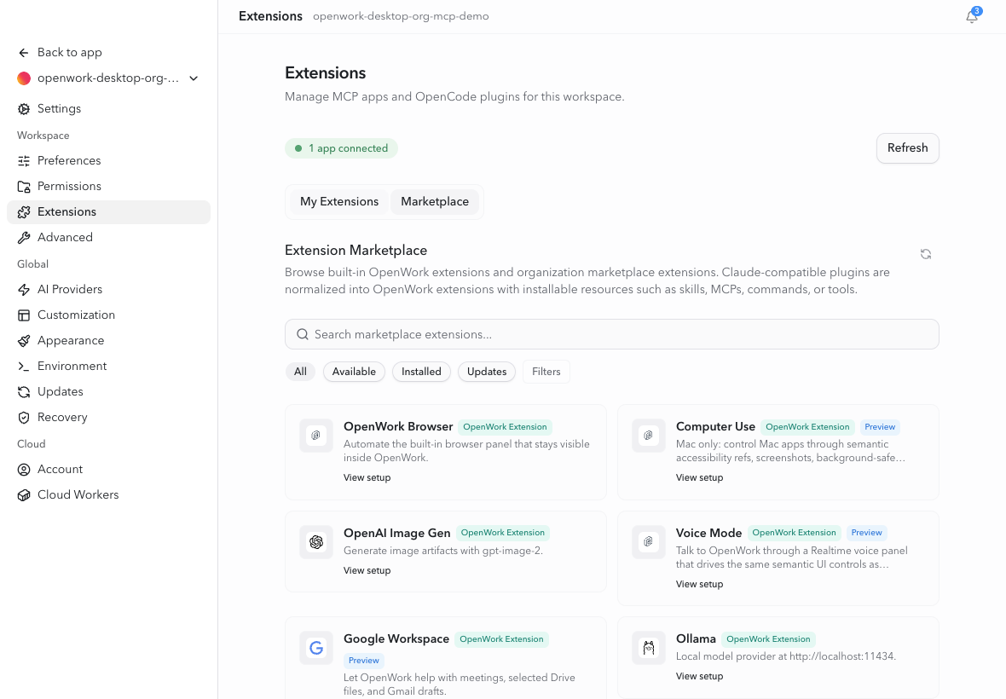The height and width of the screenshot is (699, 1006).
Task: Click the Voice Mode extension icon
Action: coord(648,542)
